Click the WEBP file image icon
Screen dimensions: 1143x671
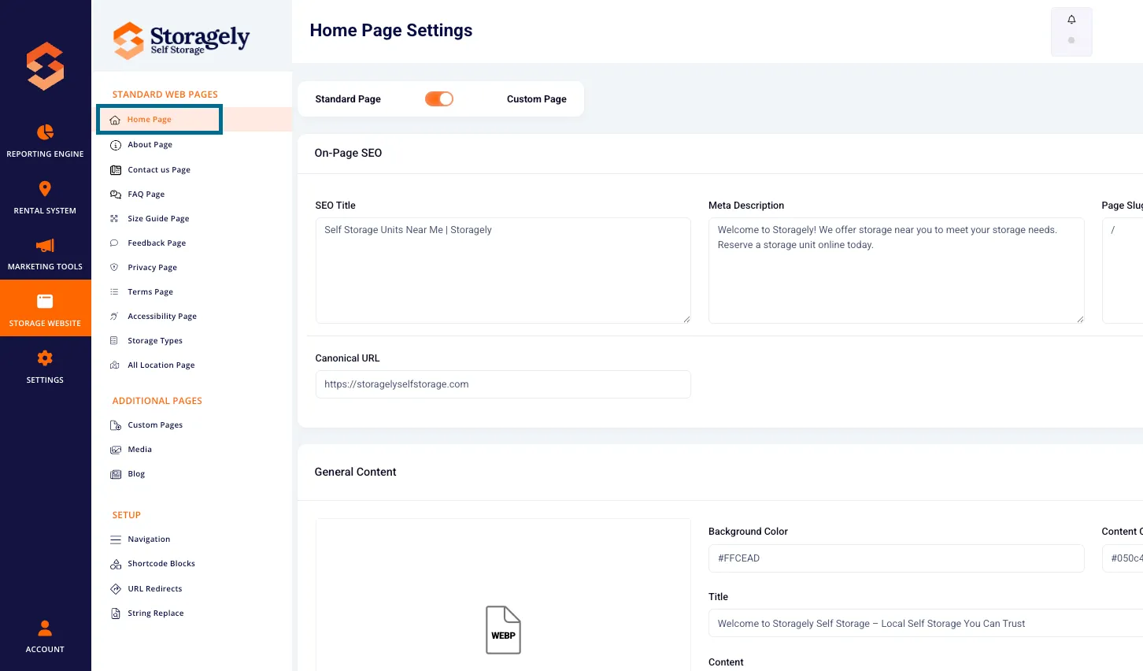coord(504,630)
